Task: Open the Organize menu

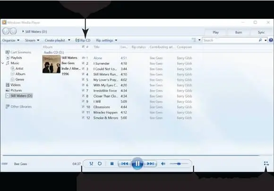Action: [x=11, y=40]
